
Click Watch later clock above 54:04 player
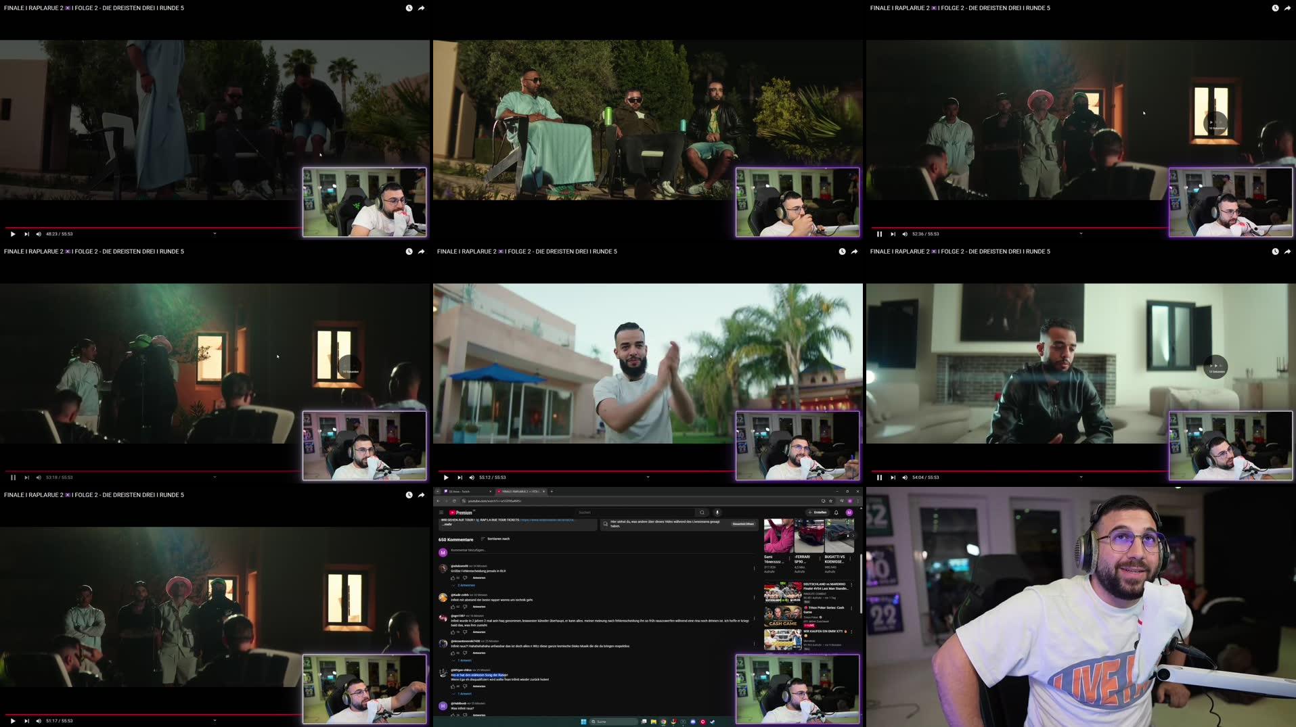point(1275,252)
